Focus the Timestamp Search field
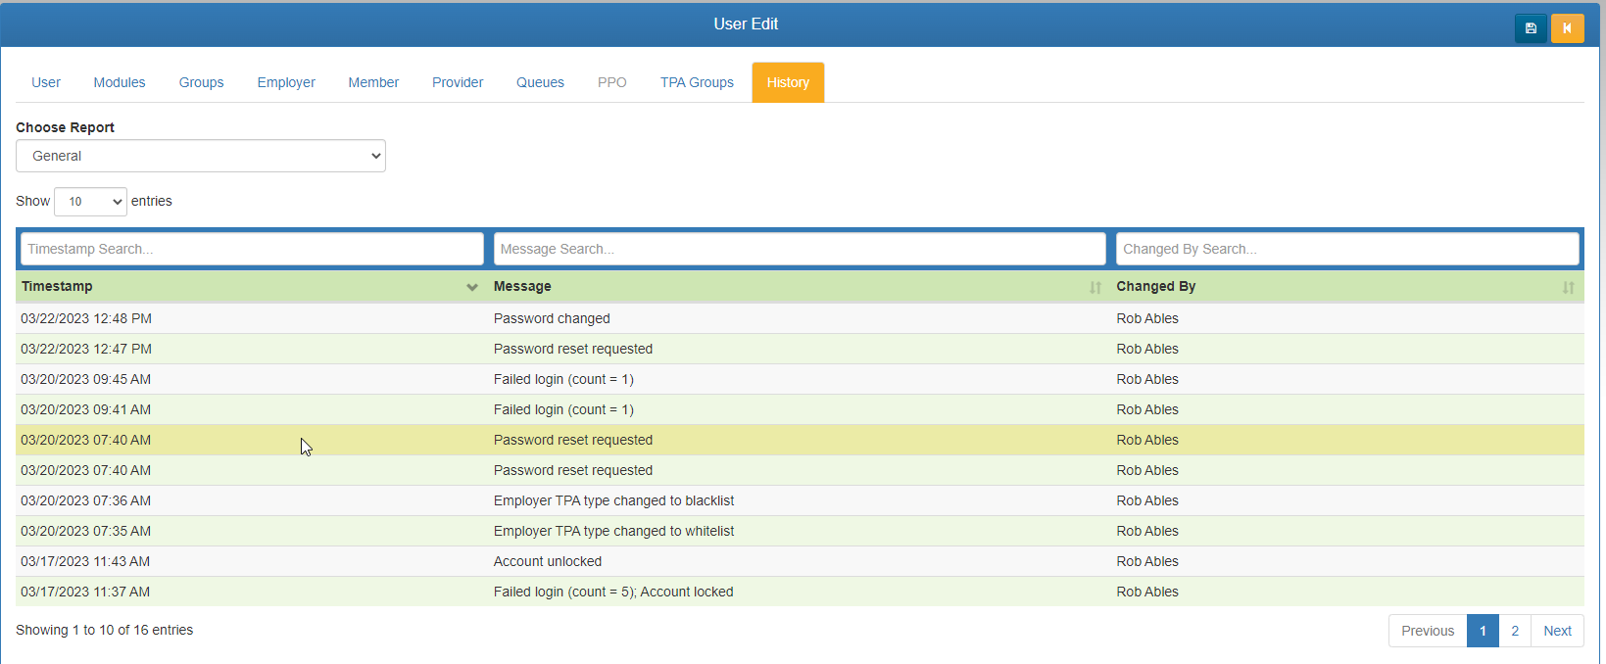 [252, 249]
